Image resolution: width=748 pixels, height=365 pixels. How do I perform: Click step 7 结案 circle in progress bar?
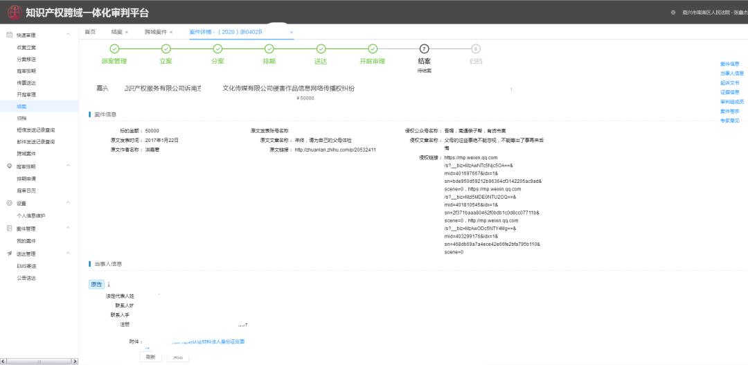coord(424,48)
